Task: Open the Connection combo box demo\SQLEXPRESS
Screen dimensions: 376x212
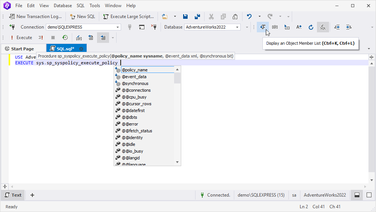Action: click(x=83, y=27)
